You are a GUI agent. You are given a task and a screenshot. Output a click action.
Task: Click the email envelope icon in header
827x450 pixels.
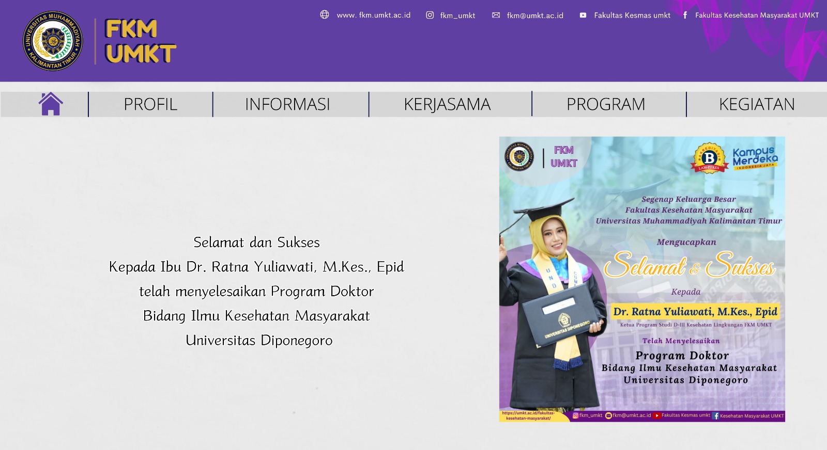coord(496,15)
